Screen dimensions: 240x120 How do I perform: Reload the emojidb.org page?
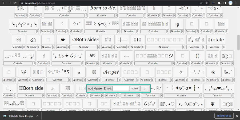[x=15, y=3]
